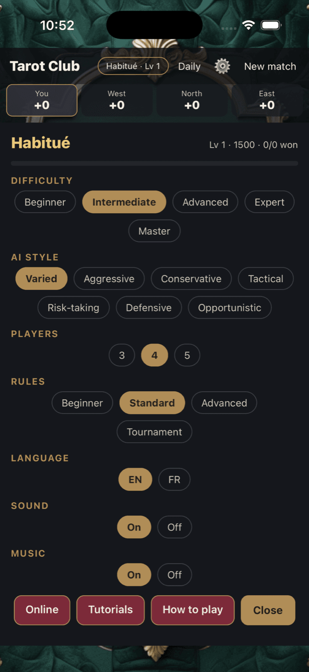Turn music Off
The width and height of the screenshot is (309, 672).
[x=175, y=575]
